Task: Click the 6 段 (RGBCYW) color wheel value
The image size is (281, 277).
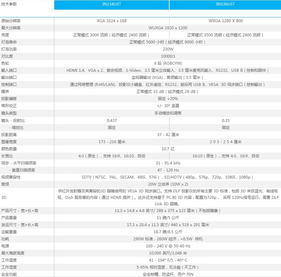Action: [168, 63]
